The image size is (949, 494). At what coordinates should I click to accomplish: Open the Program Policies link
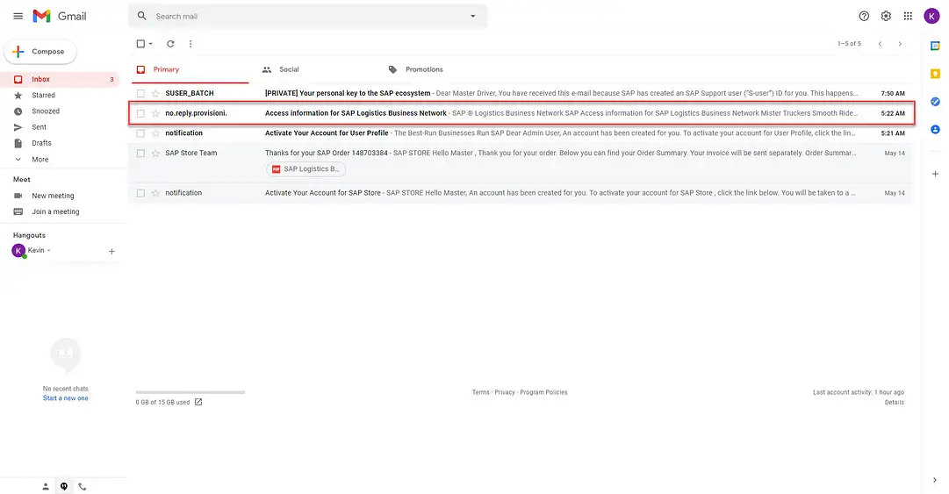click(543, 392)
